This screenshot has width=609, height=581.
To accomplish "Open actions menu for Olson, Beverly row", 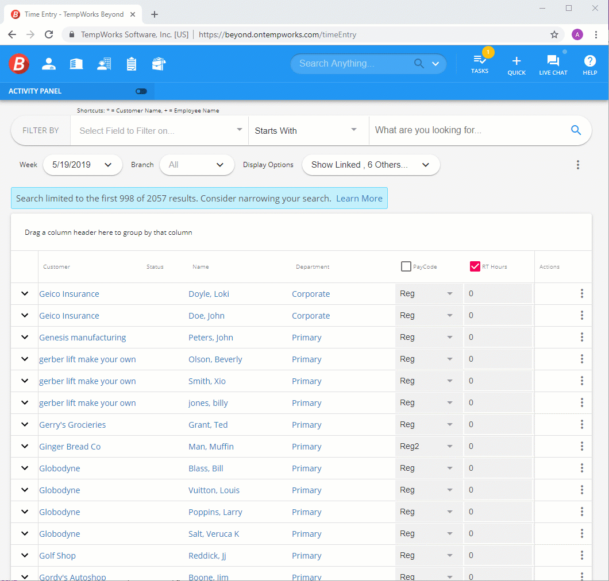I will coord(582,359).
